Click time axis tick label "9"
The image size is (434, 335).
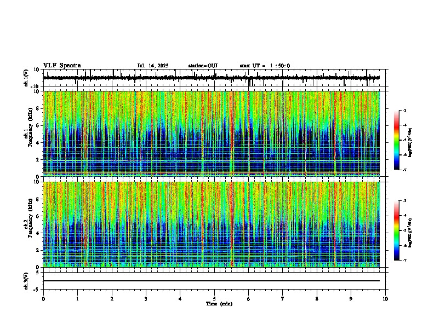(351, 299)
